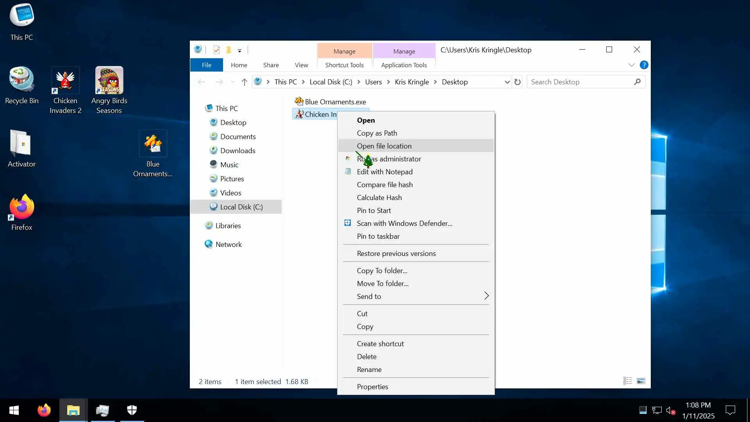
Task: Open Angry Birds Seasons desktop icon
Action: coord(109,90)
